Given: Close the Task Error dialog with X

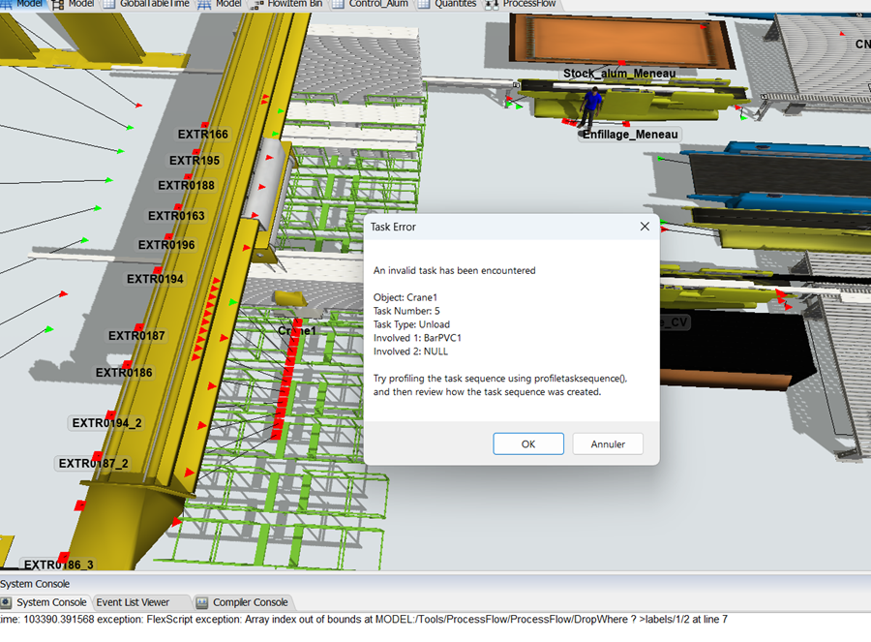Looking at the screenshot, I should pyautogui.click(x=645, y=227).
